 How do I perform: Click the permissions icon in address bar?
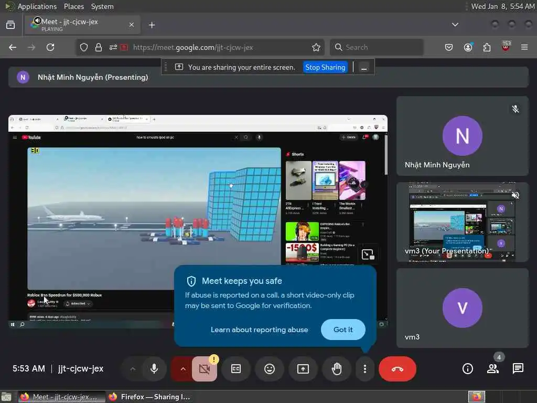(x=113, y=47)
